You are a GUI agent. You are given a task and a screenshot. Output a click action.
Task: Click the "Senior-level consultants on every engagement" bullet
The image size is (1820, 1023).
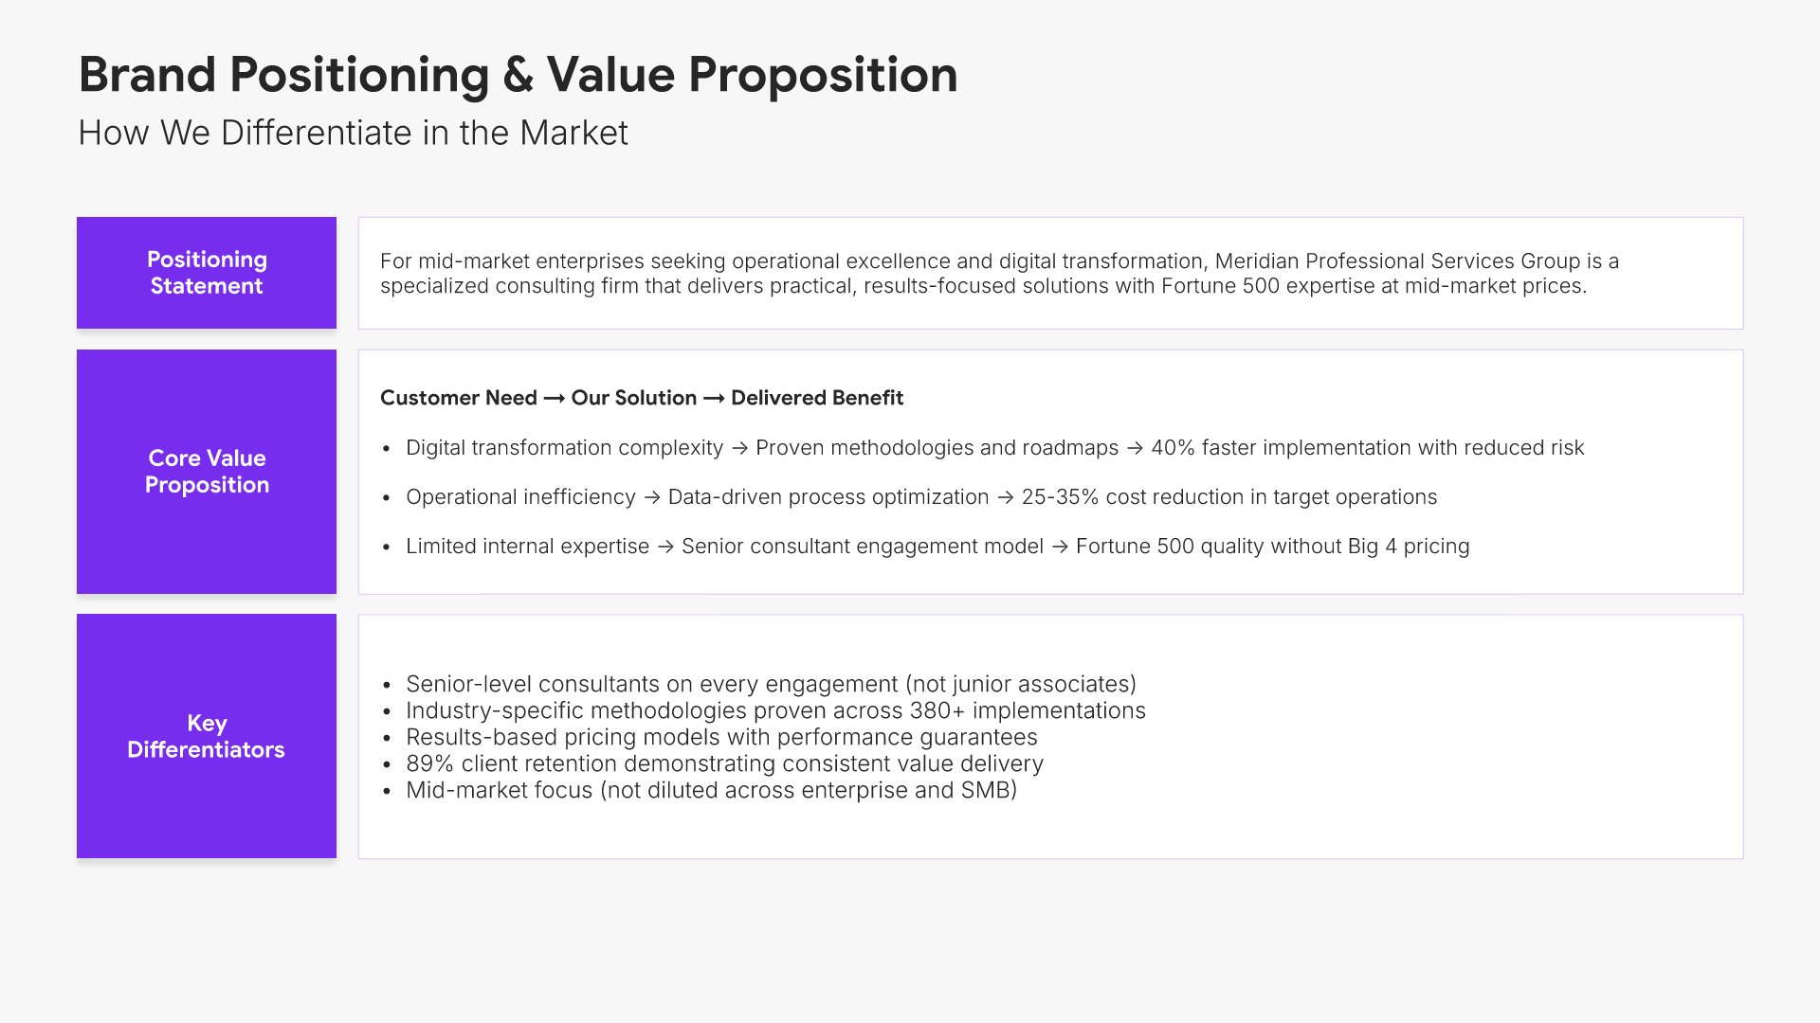point(770,684)
